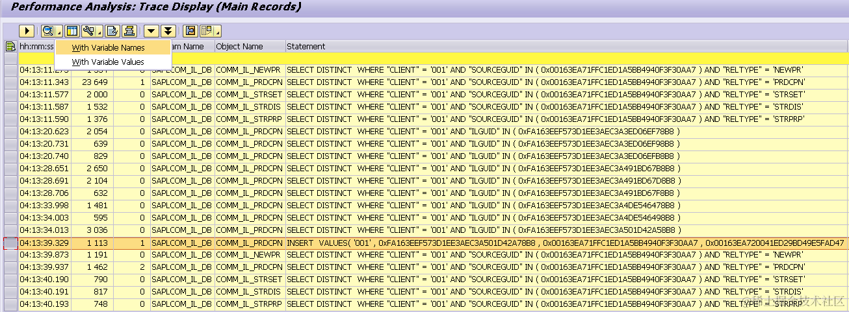
Task: Click the time cell '04:13:20.731'
Action: coord(44,144)
